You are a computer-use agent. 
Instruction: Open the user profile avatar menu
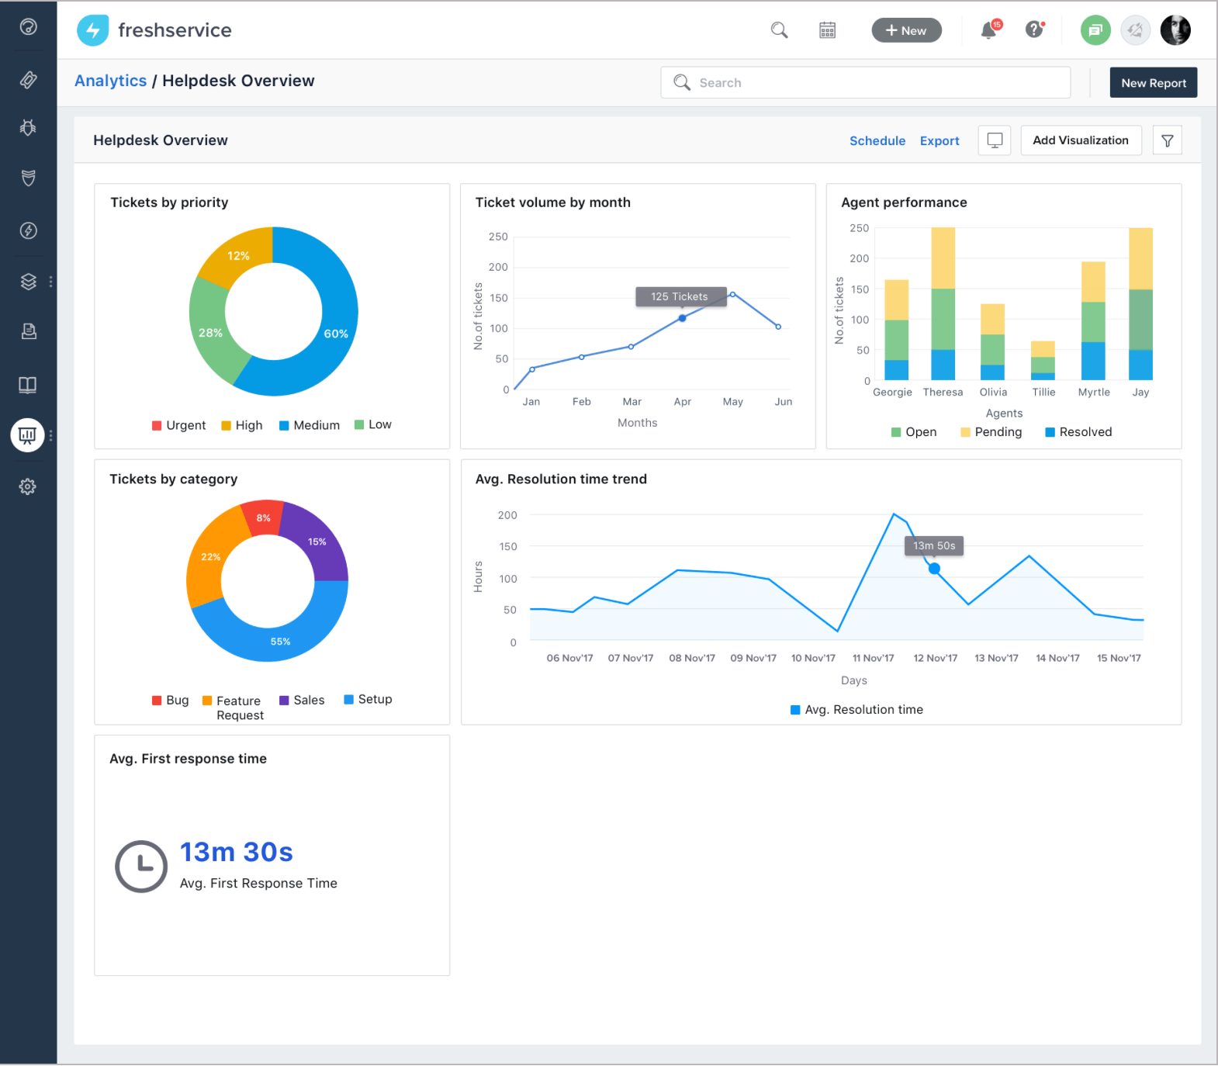(1175, 30)
